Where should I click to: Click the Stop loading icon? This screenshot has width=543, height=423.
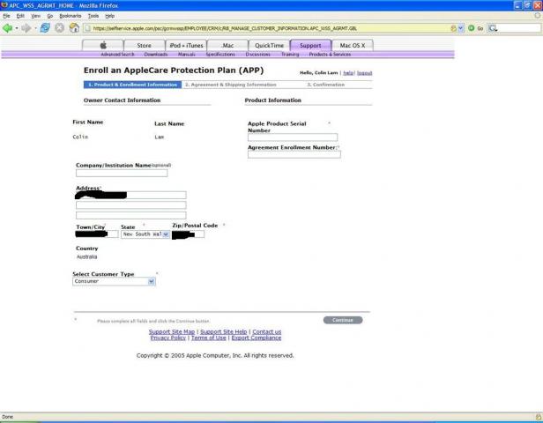coord(59,28)
